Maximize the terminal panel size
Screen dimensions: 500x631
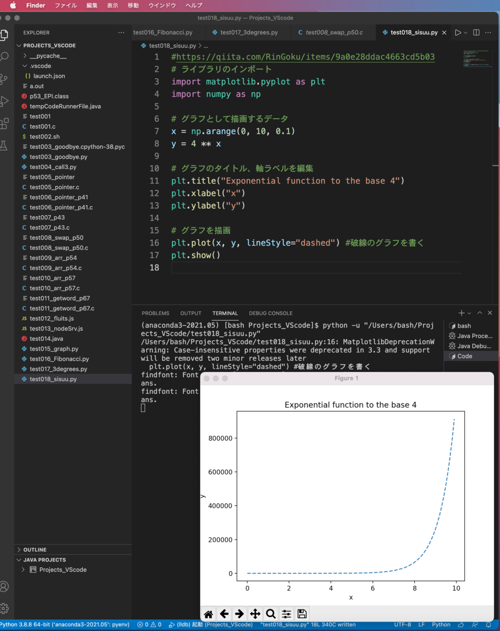pyautogui.click(x=479, y=313)
